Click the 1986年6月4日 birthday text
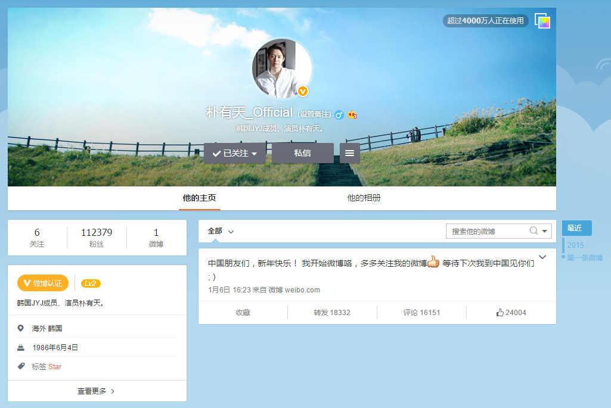Screen dimensions: 611x408 pyautogui.click(x=55, y=348)
